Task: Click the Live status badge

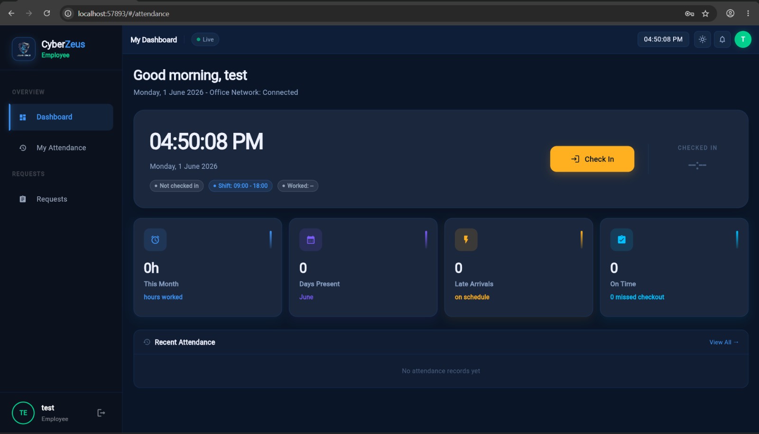Action: point(205,39)
